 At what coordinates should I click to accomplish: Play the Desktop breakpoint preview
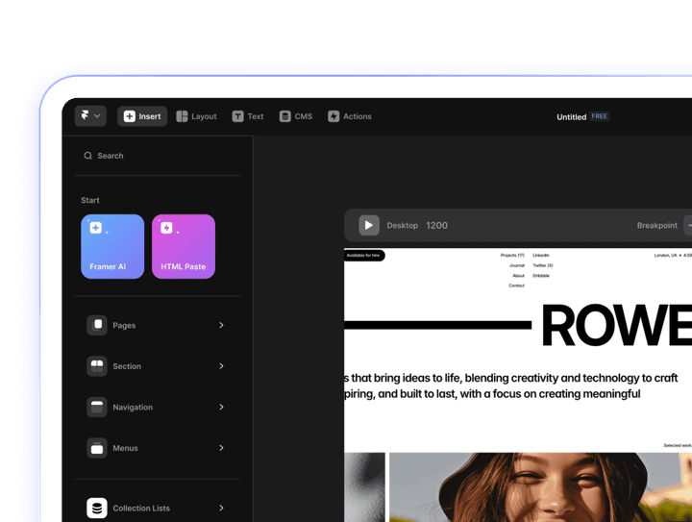pyautogui.click(x=369, y=226)
